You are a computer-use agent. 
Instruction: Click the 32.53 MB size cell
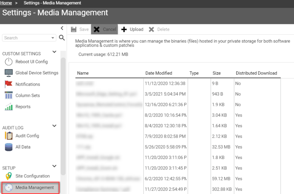pyautogui.click(x=221, y=147)
